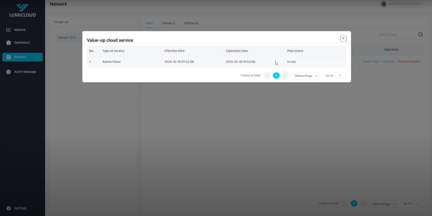
Task: Click the Alarm Message icon in sidebar
Action: 9,72
